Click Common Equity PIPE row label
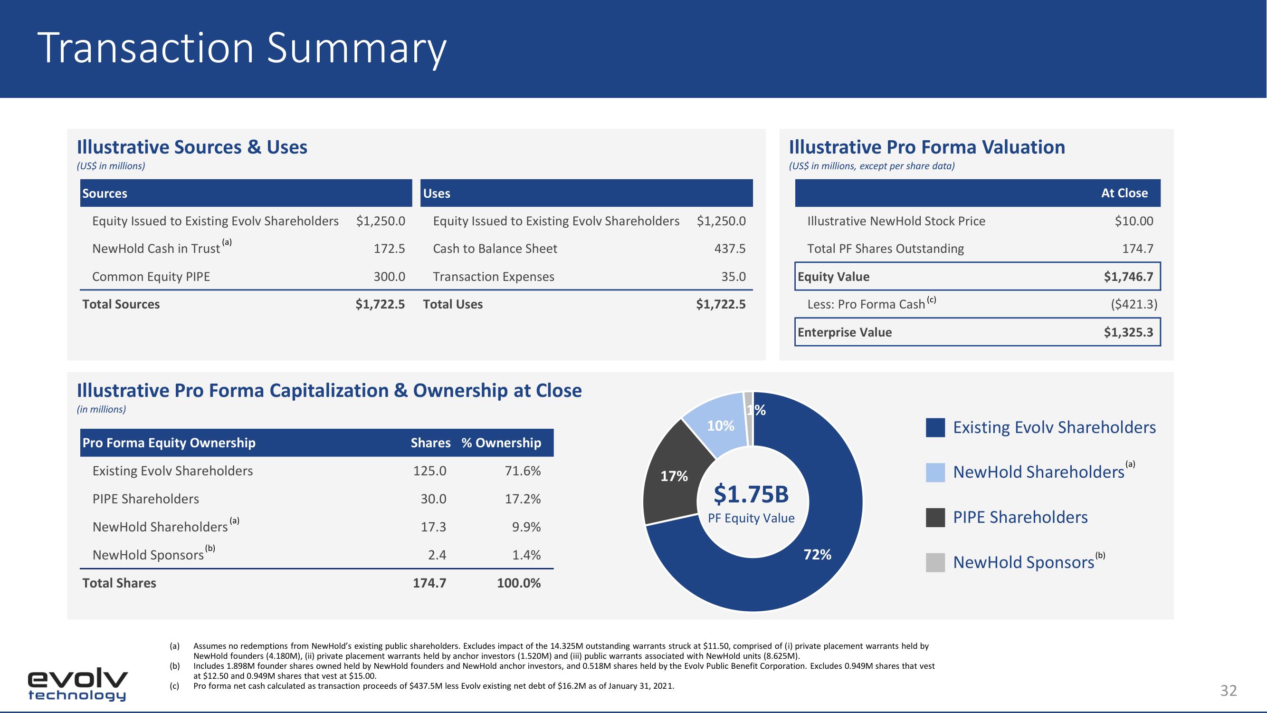 151,277
